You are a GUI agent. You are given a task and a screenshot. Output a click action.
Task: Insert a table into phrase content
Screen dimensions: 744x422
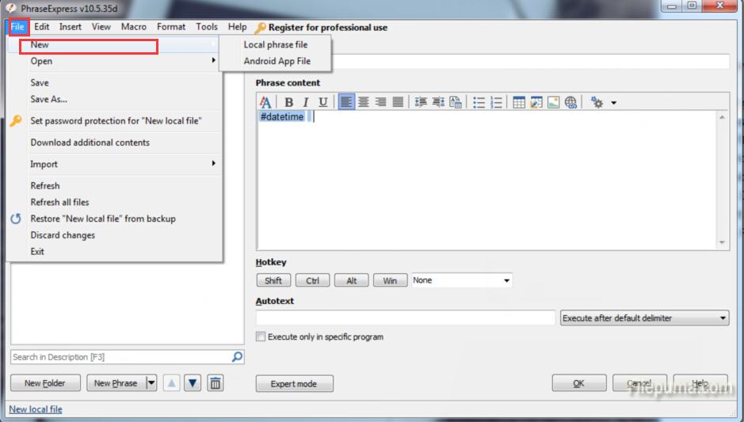click(x=519, y=102)
